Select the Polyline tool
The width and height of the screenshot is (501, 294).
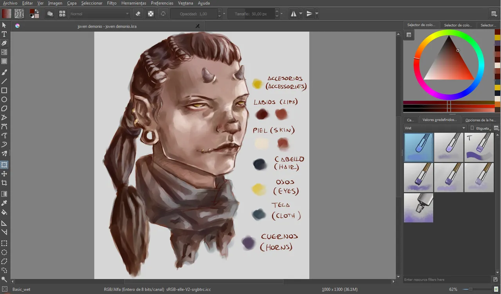coord(4,117)
